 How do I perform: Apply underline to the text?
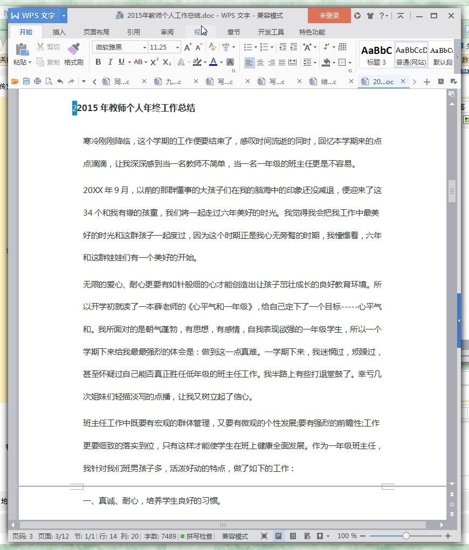click(120, 62)
